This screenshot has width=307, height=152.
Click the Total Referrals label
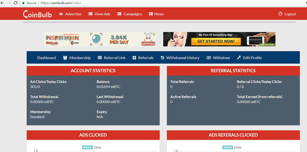tap(182, 82)
